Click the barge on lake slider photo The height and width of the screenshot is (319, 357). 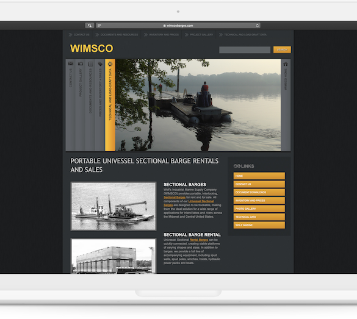tap(198, 105)
